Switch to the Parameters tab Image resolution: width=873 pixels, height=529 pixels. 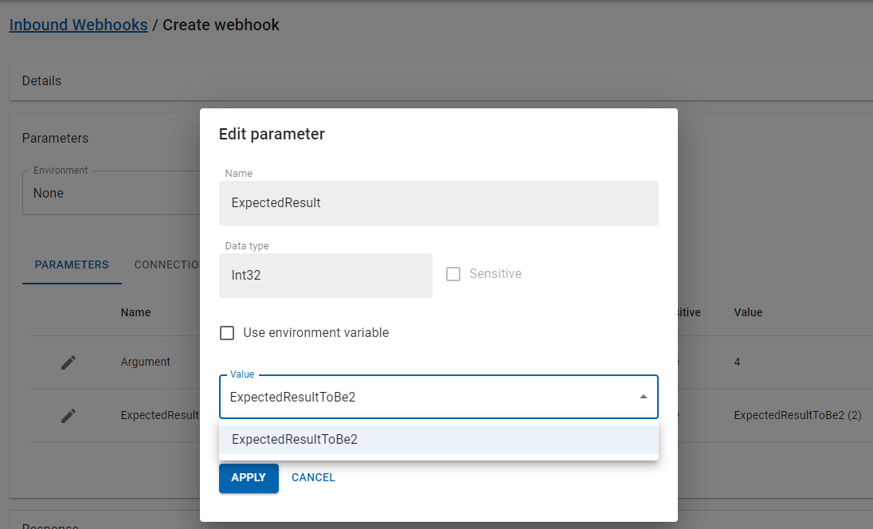point(72,265)
